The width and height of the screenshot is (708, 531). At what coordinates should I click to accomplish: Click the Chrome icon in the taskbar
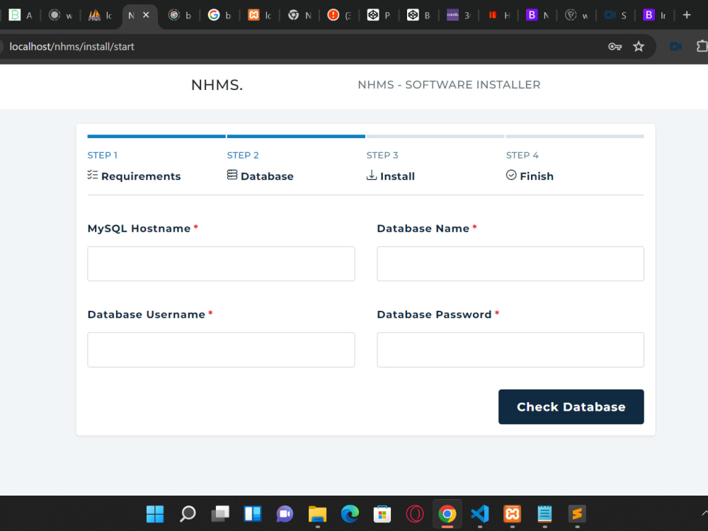tap(447, 514)
